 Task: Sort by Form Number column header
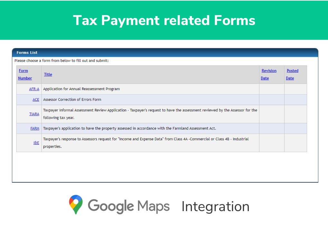(25, 74)
